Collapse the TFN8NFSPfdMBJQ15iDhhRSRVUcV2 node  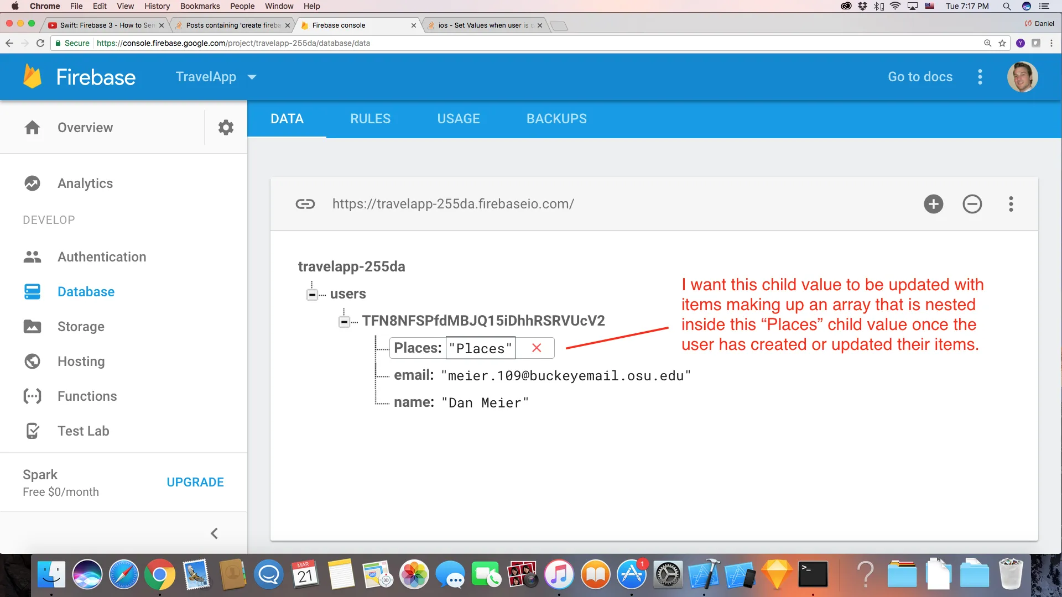[x=344, y=322]
